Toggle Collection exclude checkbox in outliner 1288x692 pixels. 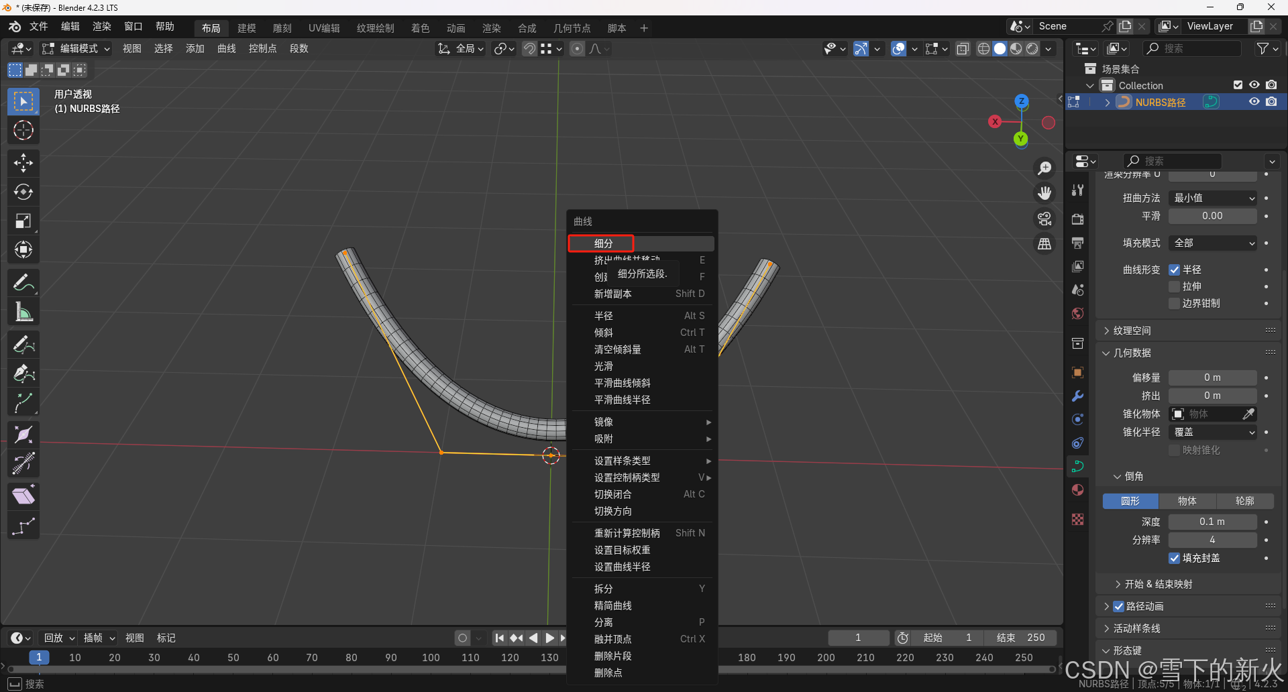[x=1238, y=85]
